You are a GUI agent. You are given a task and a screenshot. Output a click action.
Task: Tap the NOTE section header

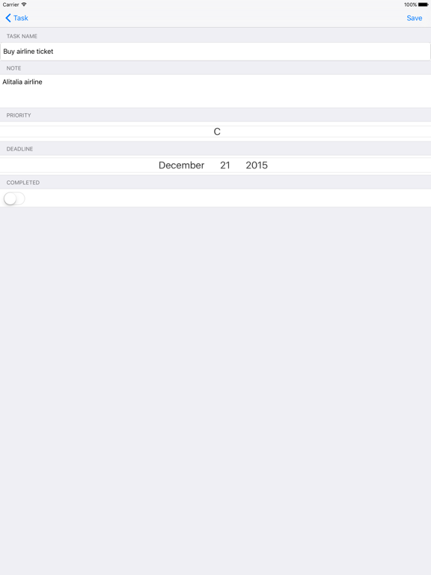pos(14,68)
